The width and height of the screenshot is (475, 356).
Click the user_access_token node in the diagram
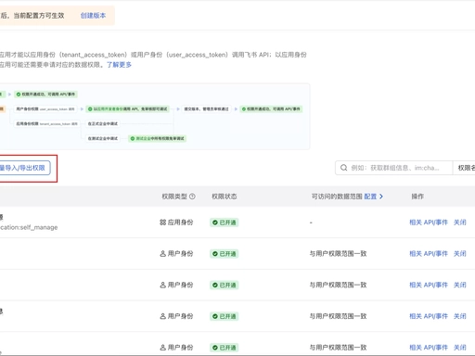(x=45, y=108)
